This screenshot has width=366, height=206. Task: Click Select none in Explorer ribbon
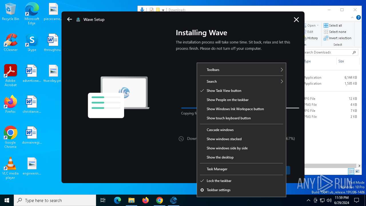(x=335, y=32)
